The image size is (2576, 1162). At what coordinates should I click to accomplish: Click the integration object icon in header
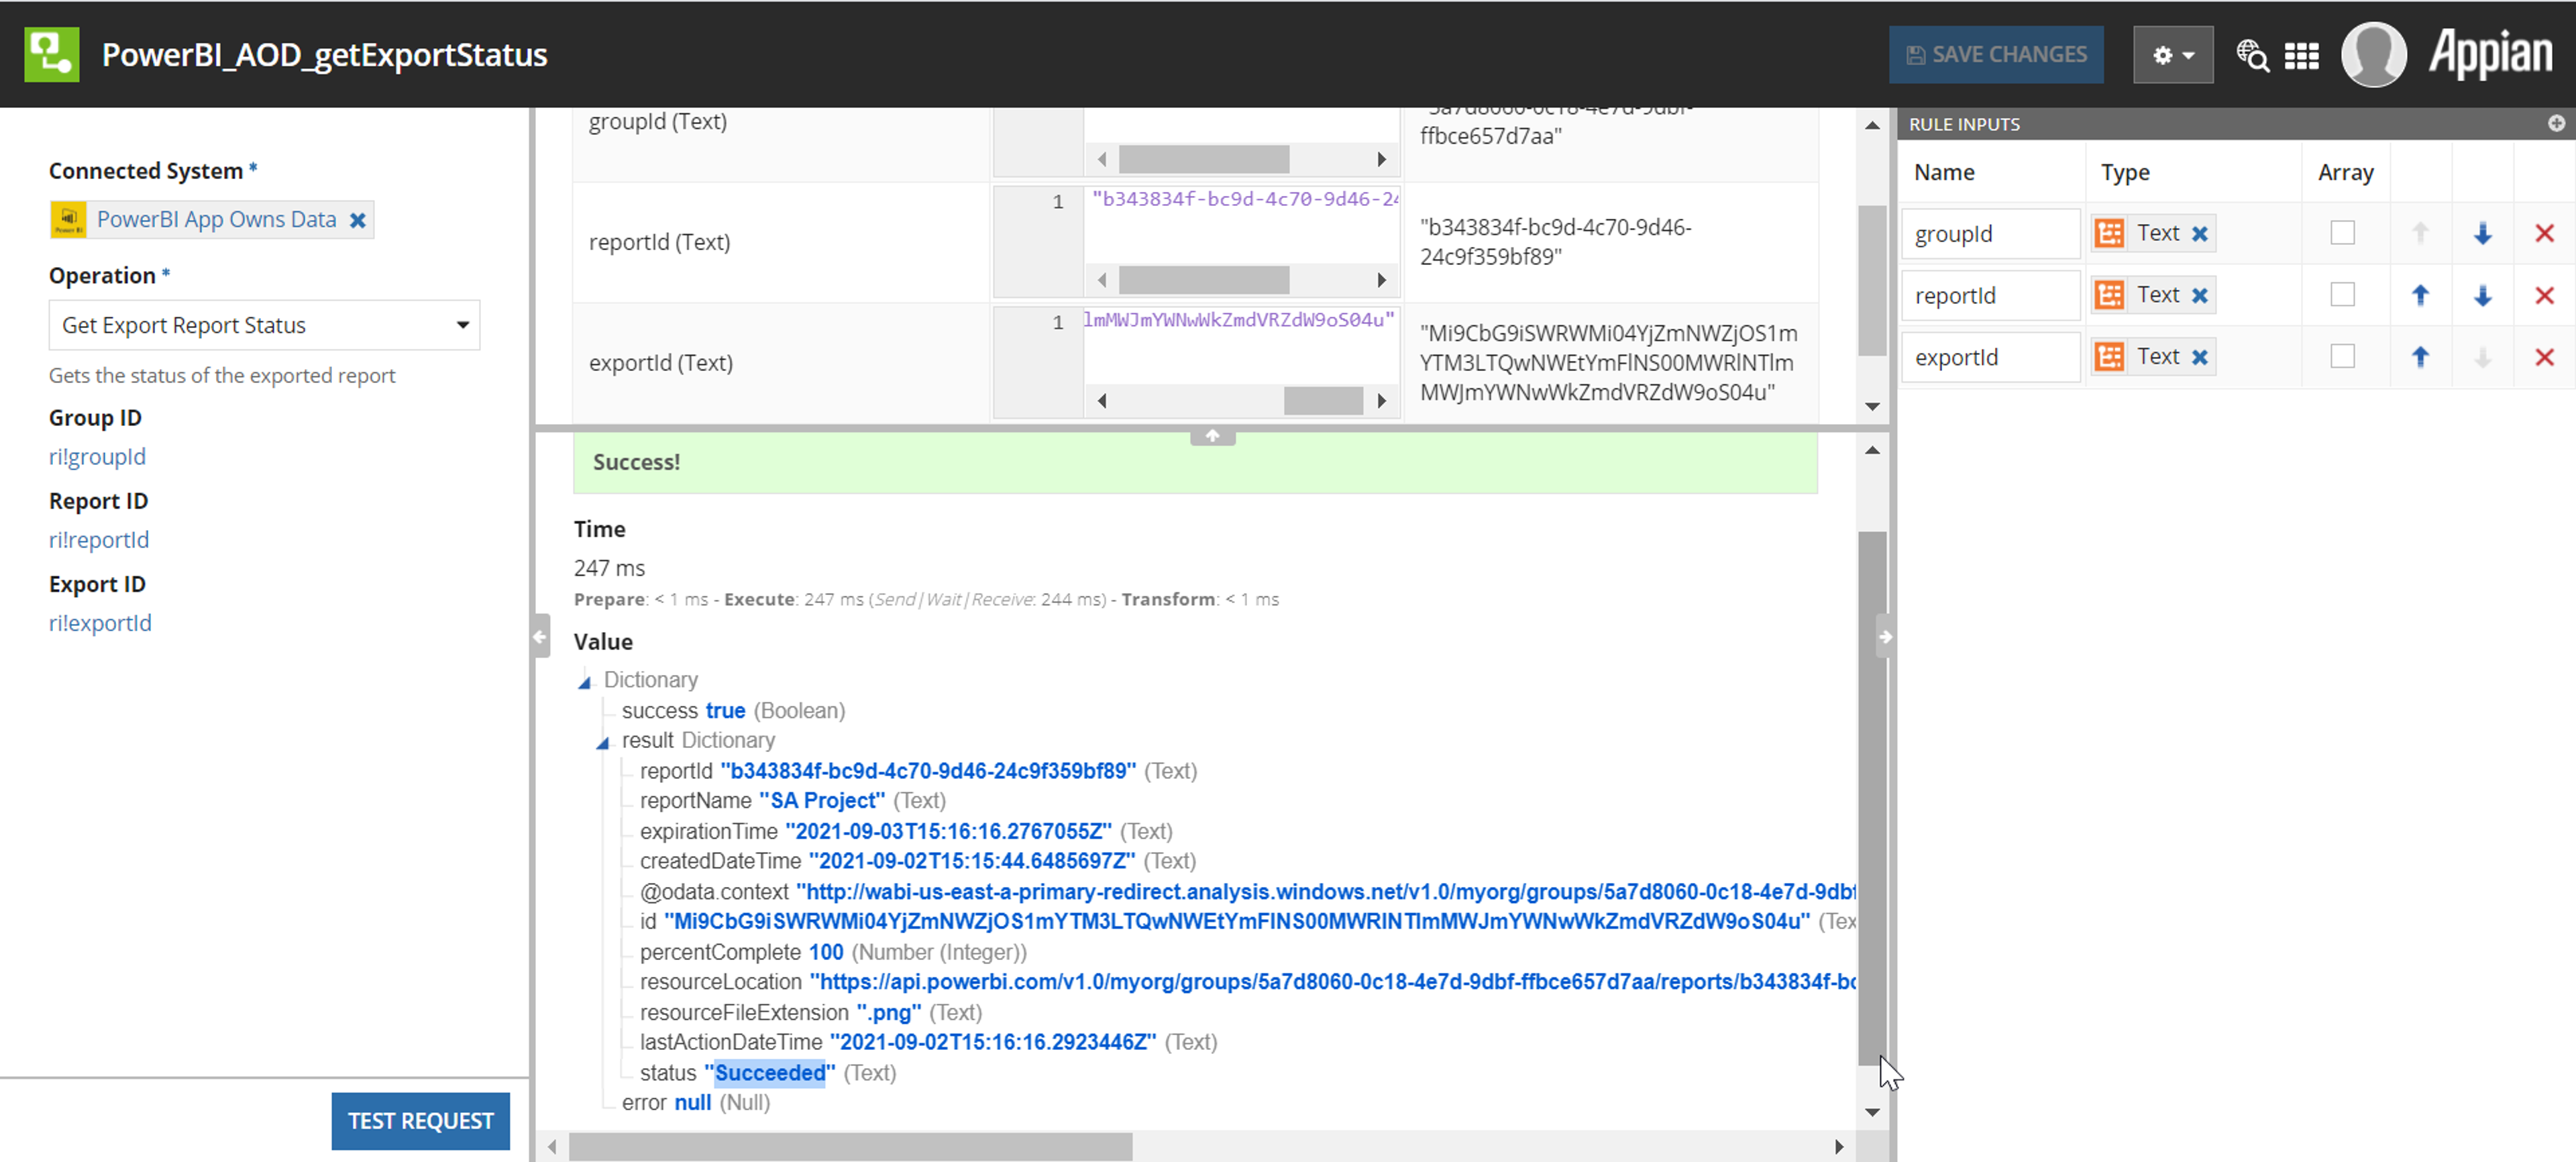tap(52, 54)
